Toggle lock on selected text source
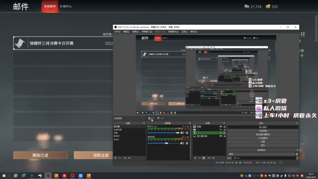This screenshot has width=318, height=179. (x=224, y=133)
